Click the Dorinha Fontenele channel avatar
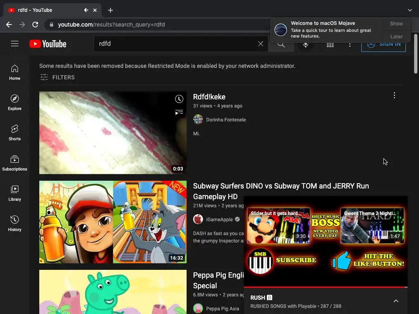This screenshot has width=419, height=314. tap(198, 120)
